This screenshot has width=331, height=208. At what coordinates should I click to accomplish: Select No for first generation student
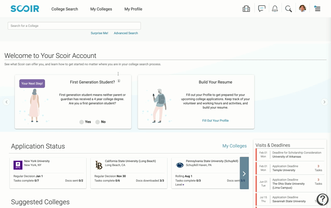pos(97,122)
